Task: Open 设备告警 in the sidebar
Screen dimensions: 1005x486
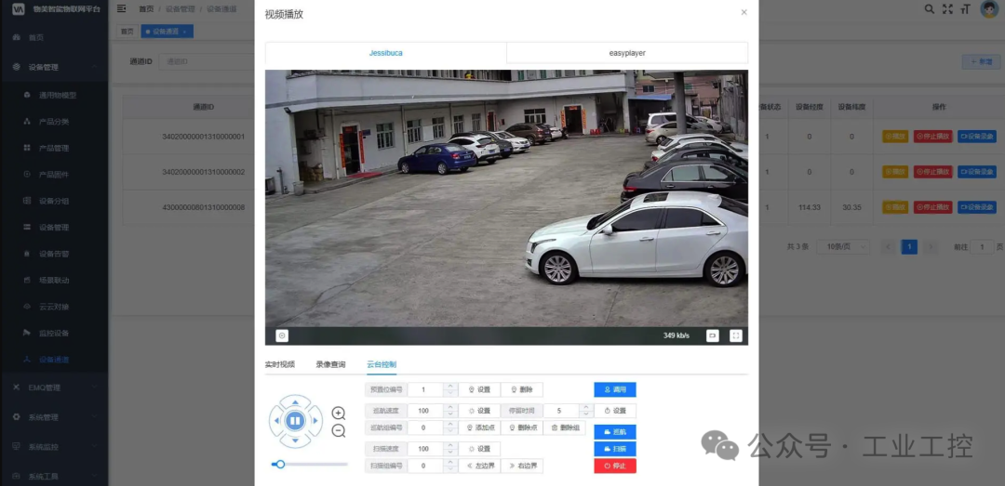Action: 54,254
